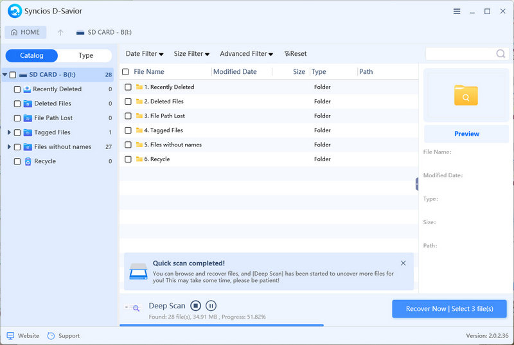Click the Recycle bin sidebar icon

pos(28,161)
